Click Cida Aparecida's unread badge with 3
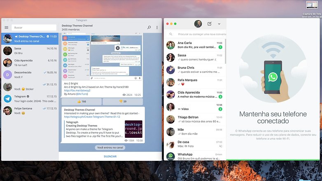 point(220,97)
